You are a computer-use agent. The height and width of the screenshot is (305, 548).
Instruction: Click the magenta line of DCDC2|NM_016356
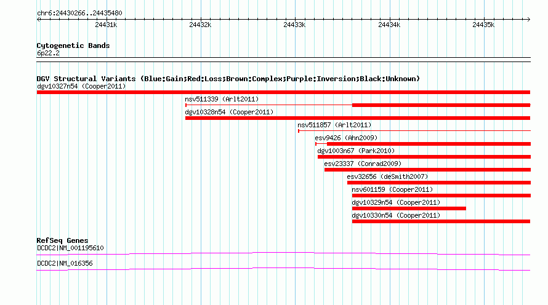pyautogui.click(x=283, y=269)
